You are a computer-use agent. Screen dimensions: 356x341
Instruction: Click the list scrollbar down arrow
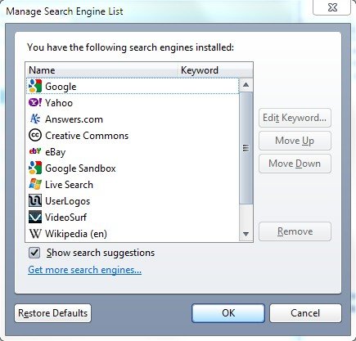(246, 234)
